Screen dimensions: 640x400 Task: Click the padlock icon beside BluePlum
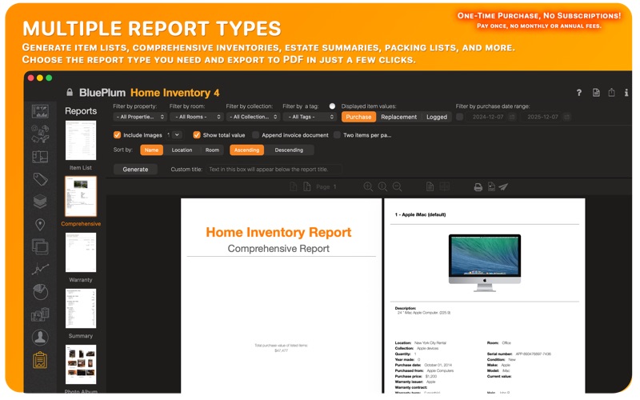(x=70, y=92)
